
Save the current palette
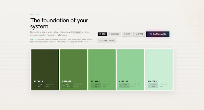(x=127, y=34)
